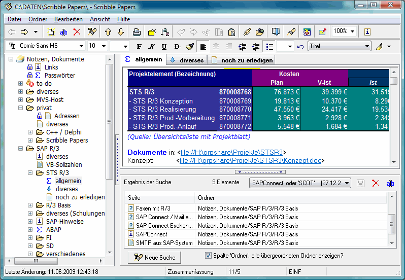Delete search results with red X icon
This screenshot has height=280, width=405.
coord(376,183)
